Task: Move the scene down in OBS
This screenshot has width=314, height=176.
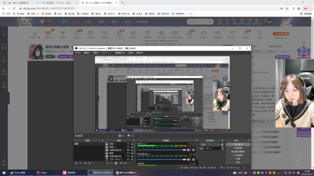Action: [x=90, y=163]
